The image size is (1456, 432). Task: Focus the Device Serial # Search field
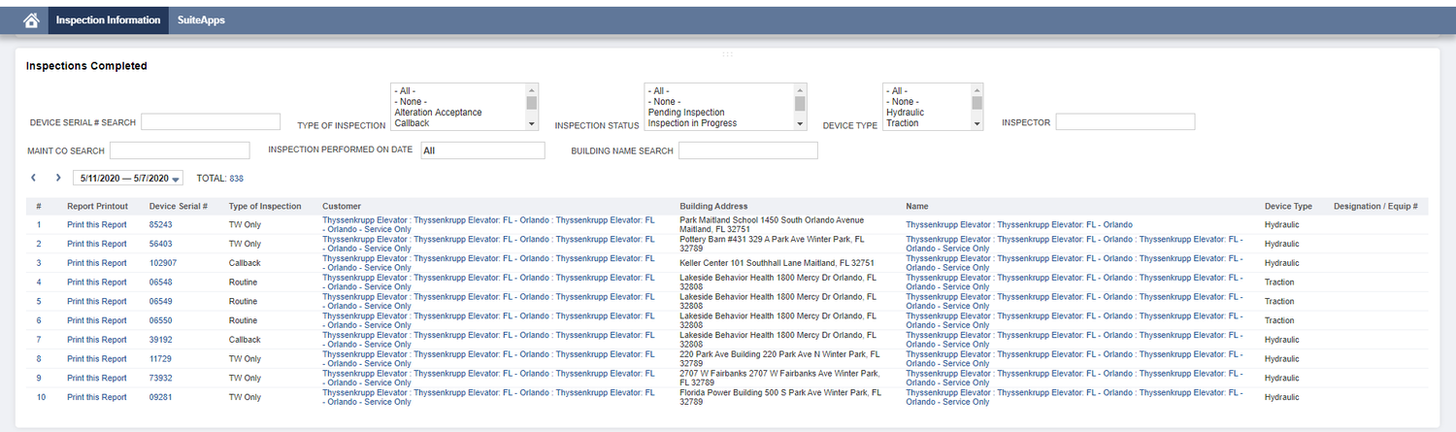[211, 122]
